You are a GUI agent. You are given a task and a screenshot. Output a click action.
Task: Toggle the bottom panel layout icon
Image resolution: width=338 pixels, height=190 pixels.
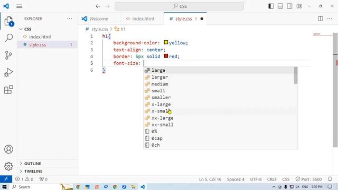[x=280, y=6]
